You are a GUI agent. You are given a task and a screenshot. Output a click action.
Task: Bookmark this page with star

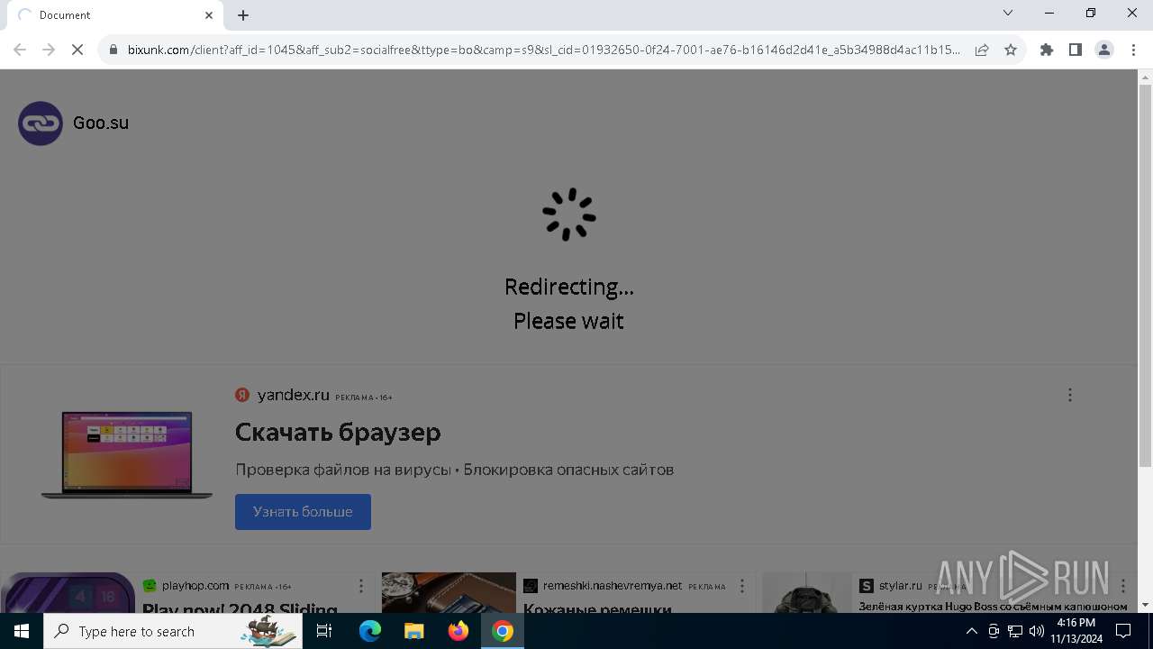1011,50
